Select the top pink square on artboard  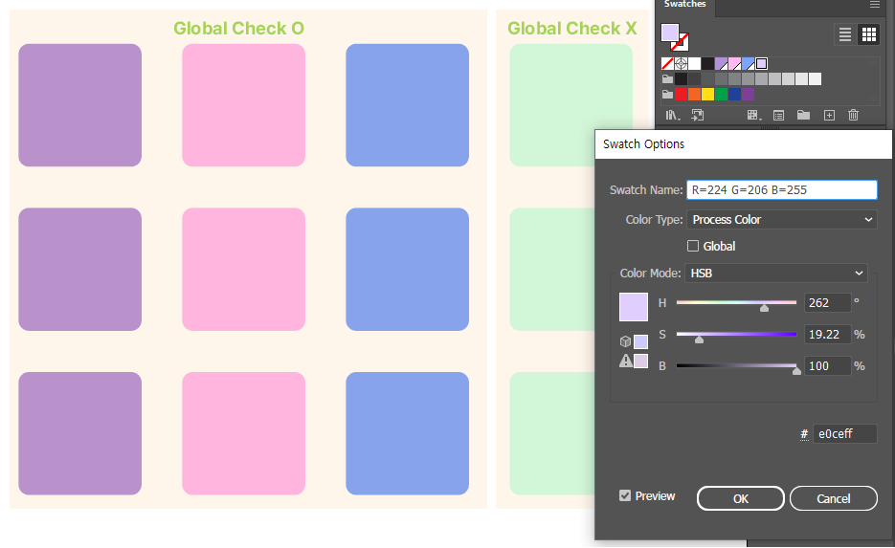244,105
